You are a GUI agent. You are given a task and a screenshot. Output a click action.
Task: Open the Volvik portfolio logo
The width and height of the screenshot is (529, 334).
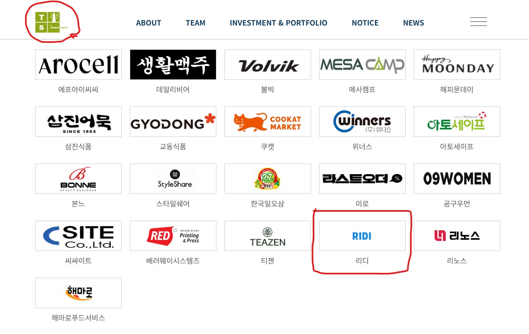pyautogui.click(x=268, y=65)
